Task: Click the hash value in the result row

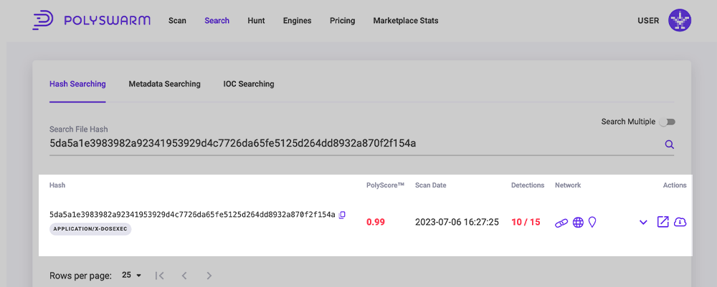Action: click(192, 215)
